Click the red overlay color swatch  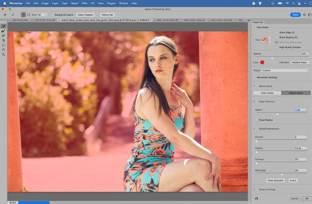pyautogui.click(x=263, y=62)
